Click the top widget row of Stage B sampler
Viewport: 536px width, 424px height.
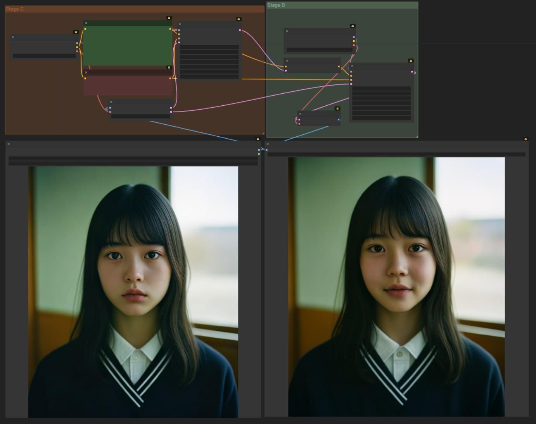tap(381, 89)
